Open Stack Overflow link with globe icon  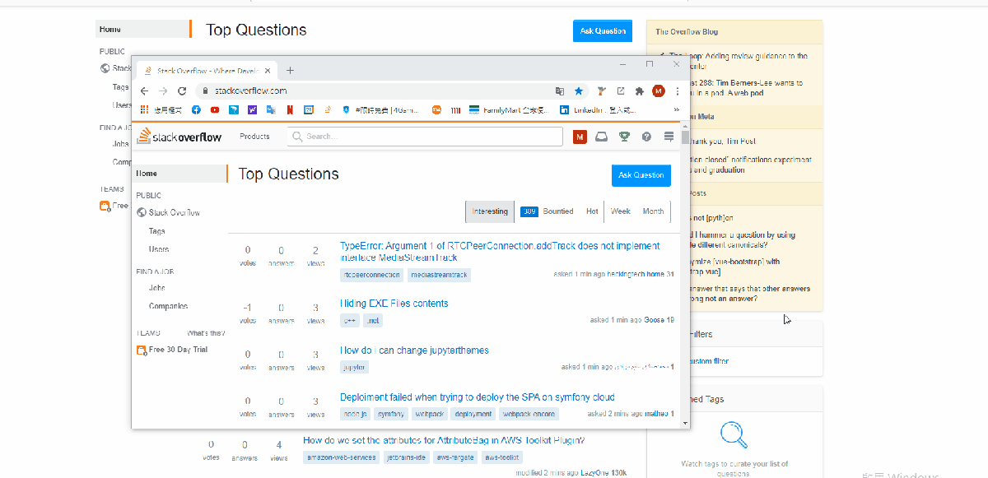[x=169, y=212]
